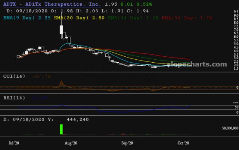Image resolution: width=239 pixels, height=150 pixels.
Task: Click the tall green volume bar
Action: (x=61, y=129)
